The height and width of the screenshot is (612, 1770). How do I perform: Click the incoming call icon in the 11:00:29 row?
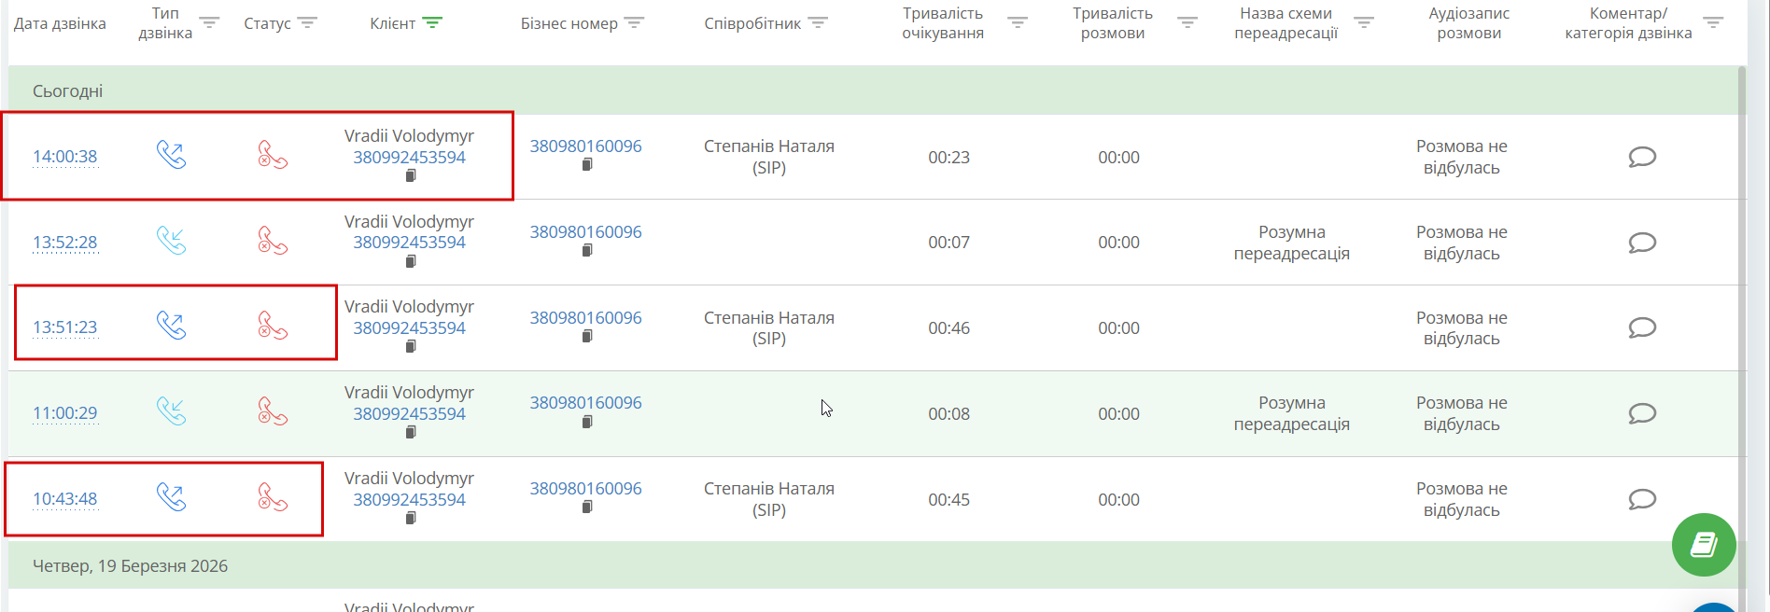(x=171, y=411)
